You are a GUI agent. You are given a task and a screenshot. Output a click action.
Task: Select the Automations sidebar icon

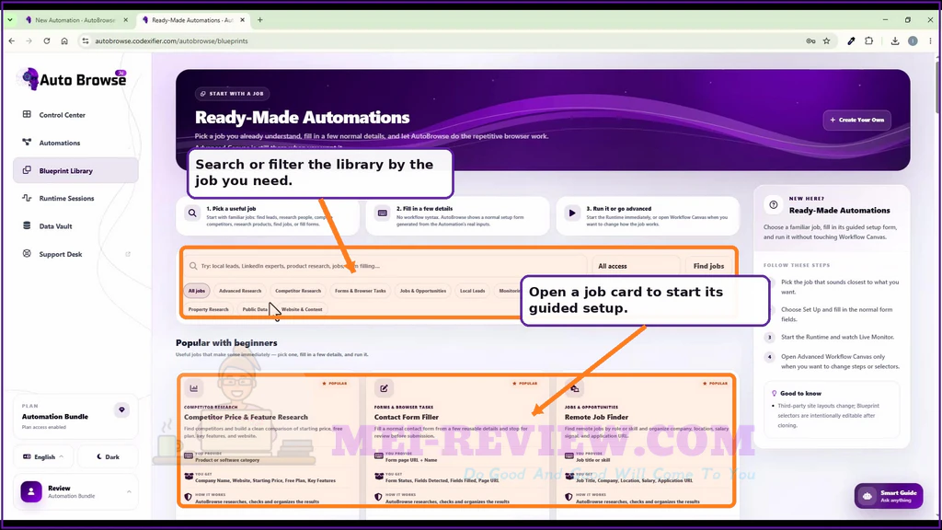pos(27,143)
